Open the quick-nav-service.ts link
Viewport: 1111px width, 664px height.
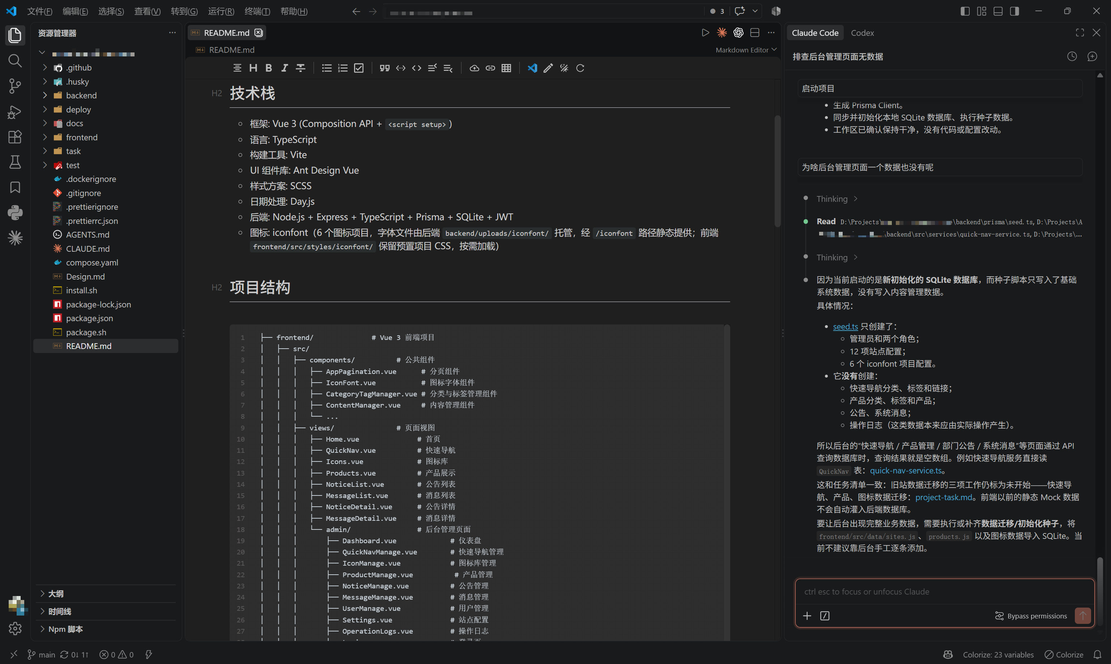coord(906,471)
